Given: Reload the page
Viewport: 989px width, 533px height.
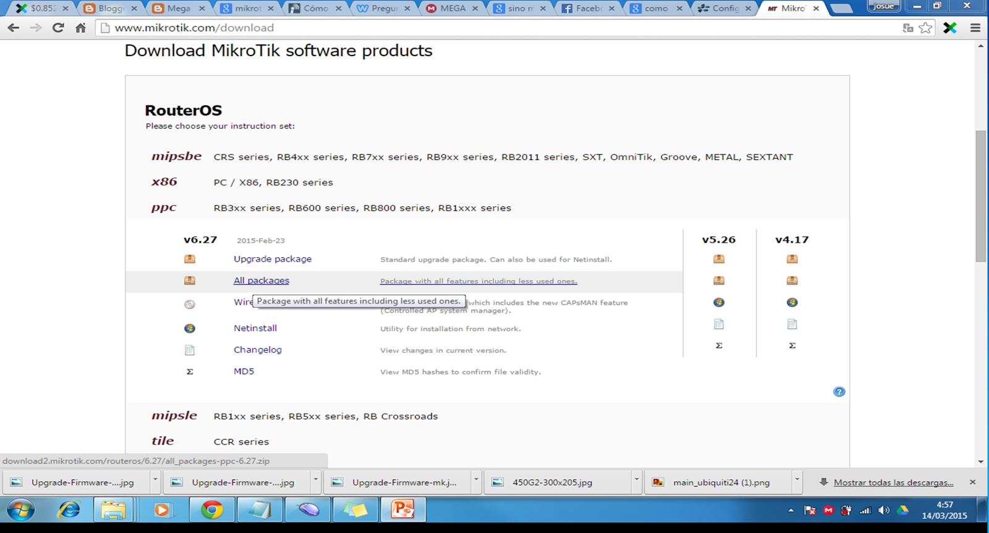Looking at the screenshot, I should click(58, 28).
